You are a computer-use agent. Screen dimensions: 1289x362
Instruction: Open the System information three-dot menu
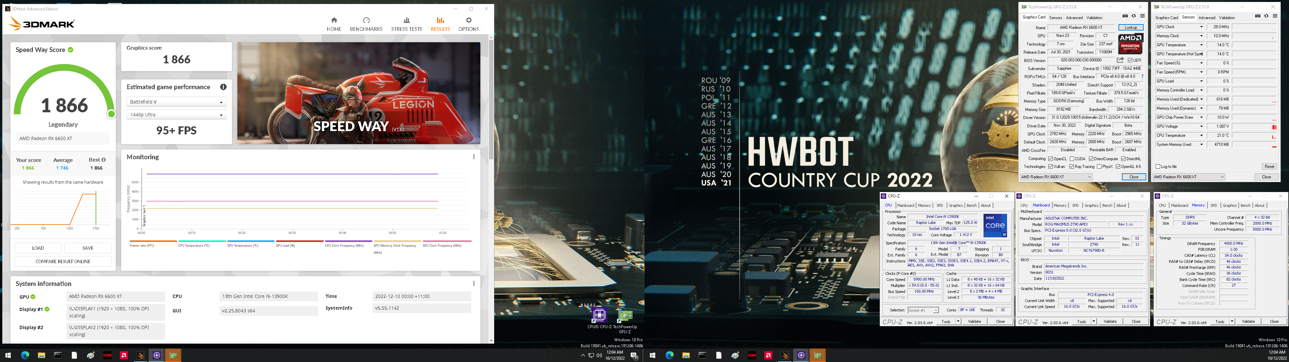tap(473, 284)
